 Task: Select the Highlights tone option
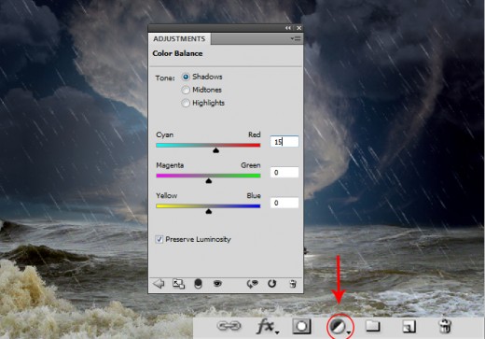point(186,103)
